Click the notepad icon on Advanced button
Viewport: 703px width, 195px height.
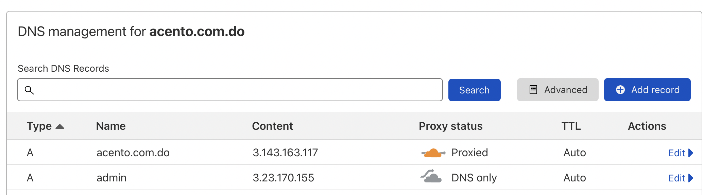tap(533, 90)
